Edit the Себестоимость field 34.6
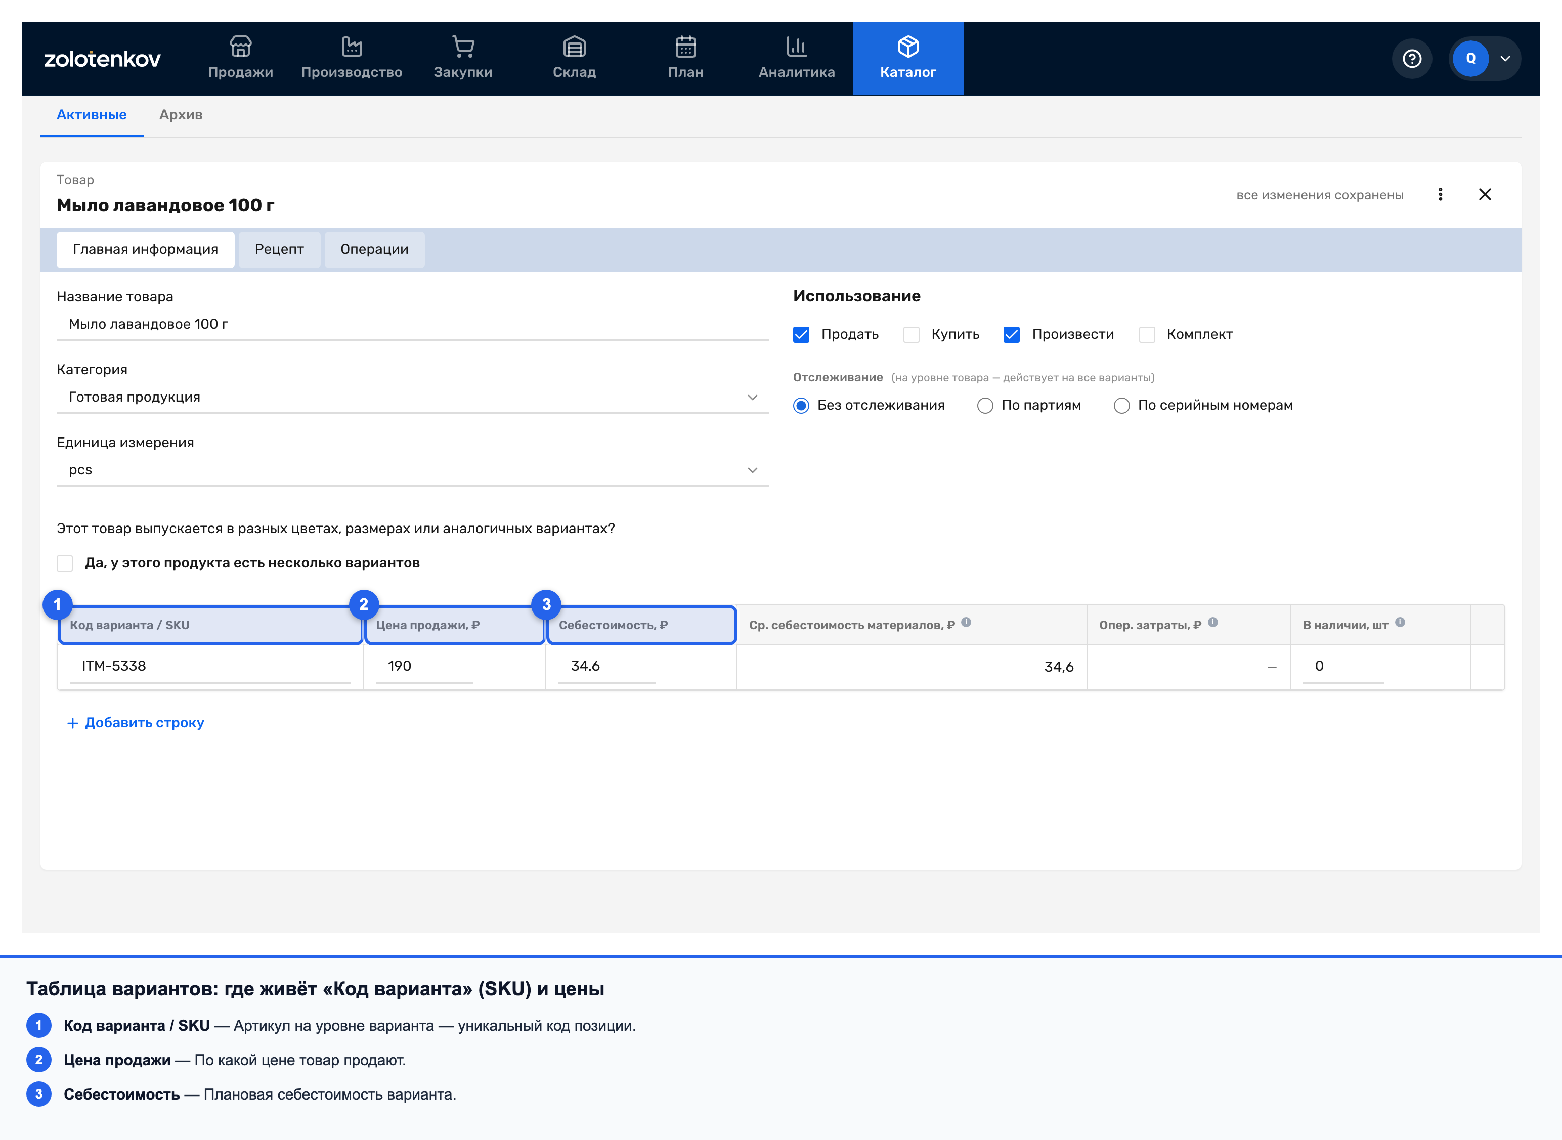 pos(606,666)
